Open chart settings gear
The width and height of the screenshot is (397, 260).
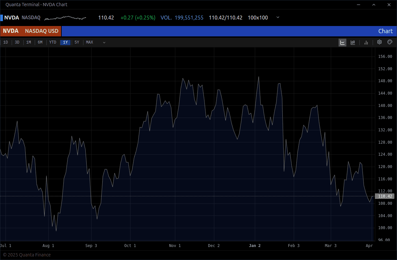coord(379,42)
